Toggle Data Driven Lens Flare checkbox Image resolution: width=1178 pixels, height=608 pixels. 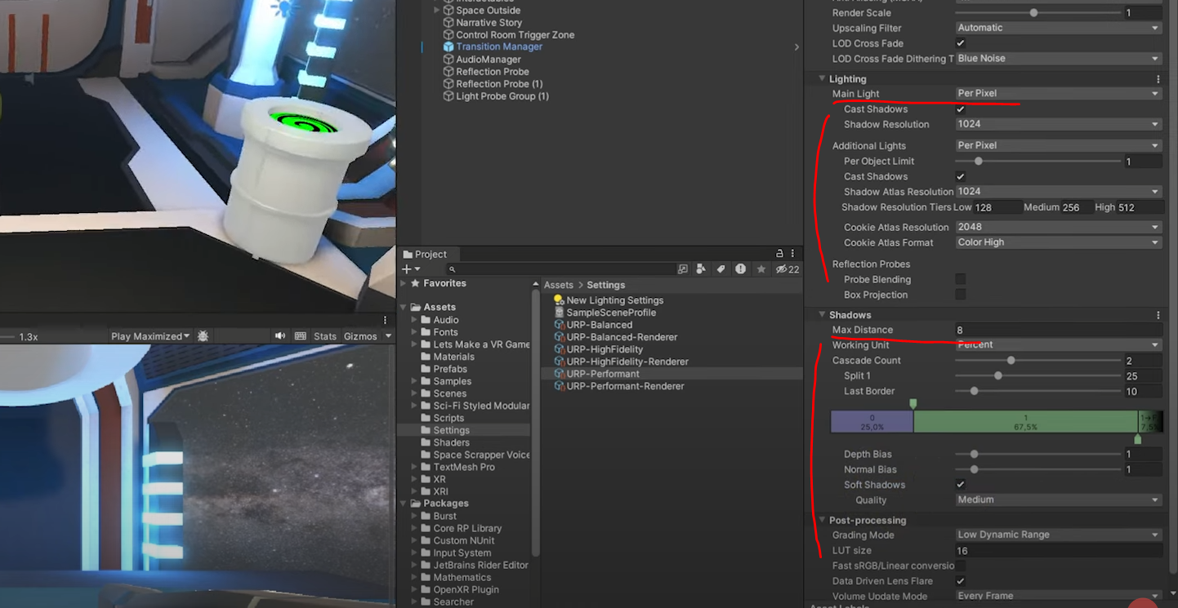click(x=961, y=581)
